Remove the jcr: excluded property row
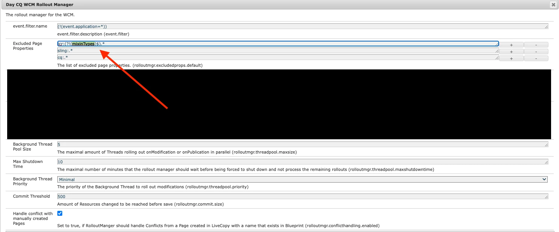 pyautogui.click(x=536, y=45)
